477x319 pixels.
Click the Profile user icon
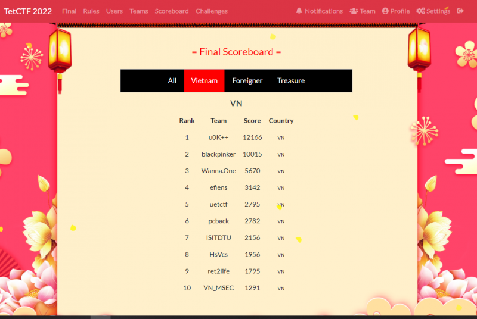(x=385, y=11)
